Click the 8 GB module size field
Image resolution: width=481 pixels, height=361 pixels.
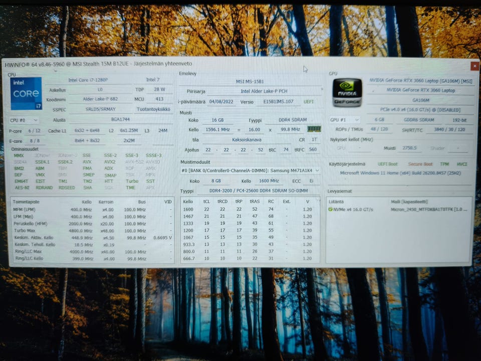(216, 181)
